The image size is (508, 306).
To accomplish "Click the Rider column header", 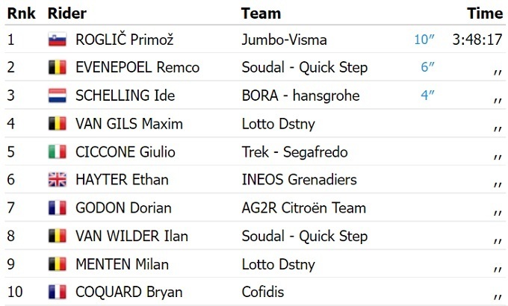I will click(66, 13).
